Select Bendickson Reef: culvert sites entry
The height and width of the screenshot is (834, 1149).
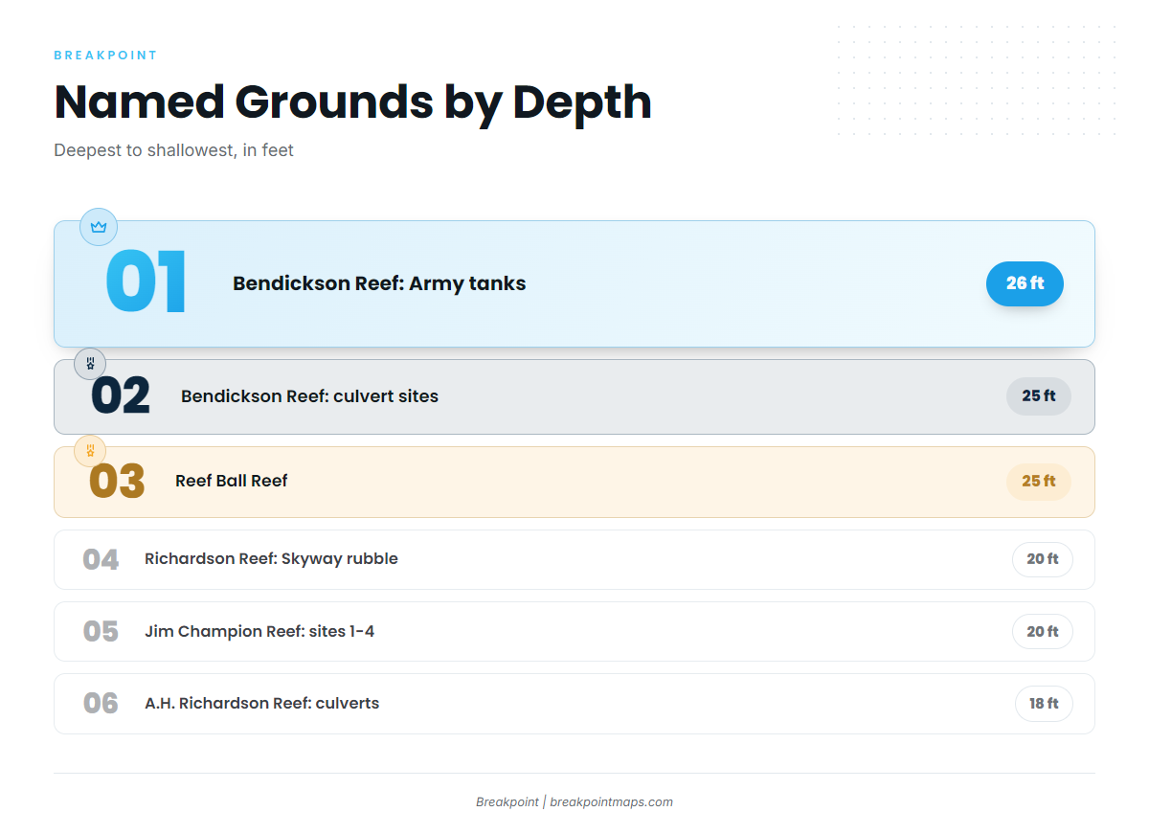574,396
